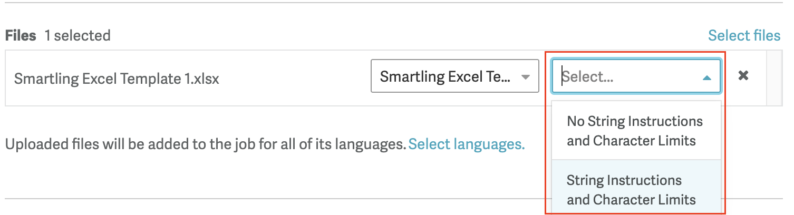Click the 1 selected file count
This screenshot has height=215, width=794.
pyautogui.click(x=78, y=36)
